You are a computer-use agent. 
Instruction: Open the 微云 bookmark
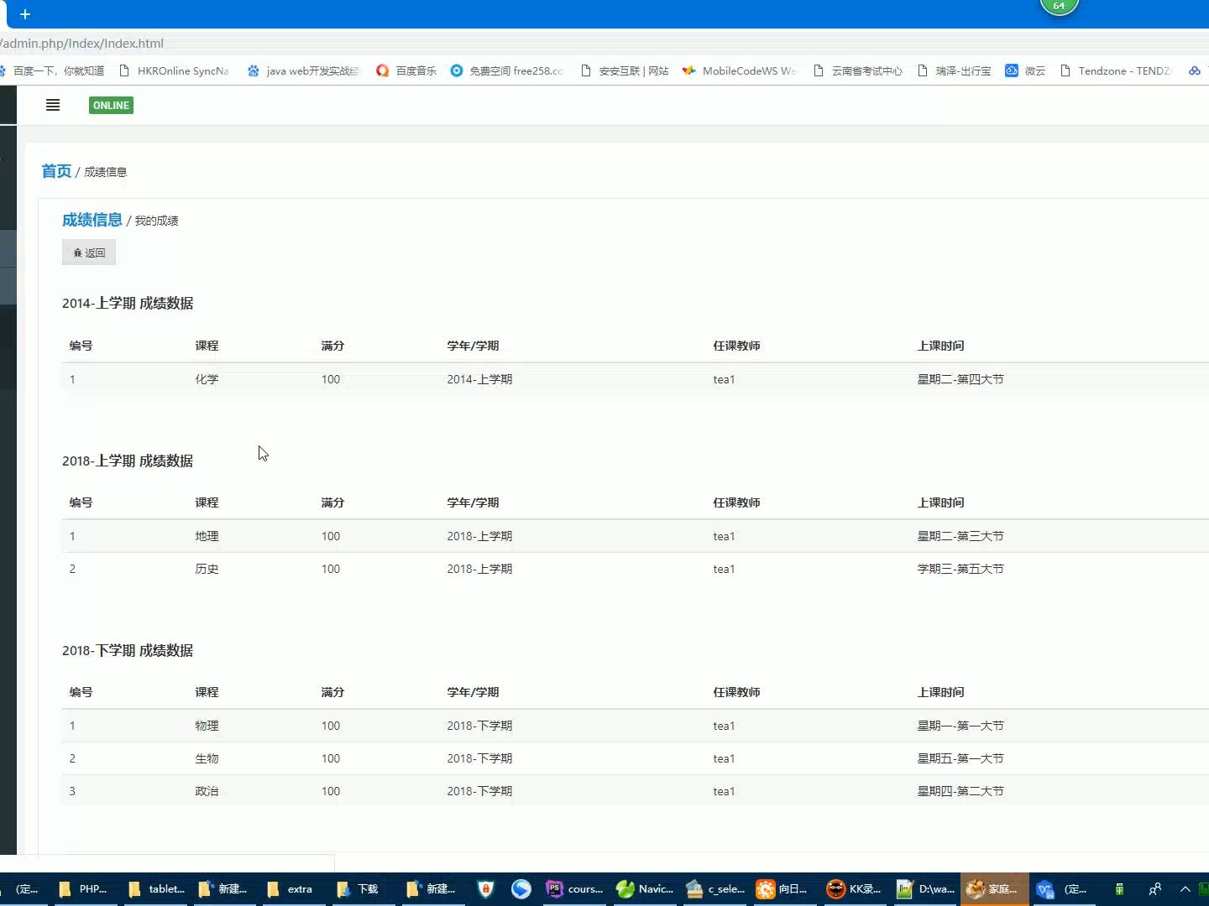click(x=1025, y=70)
